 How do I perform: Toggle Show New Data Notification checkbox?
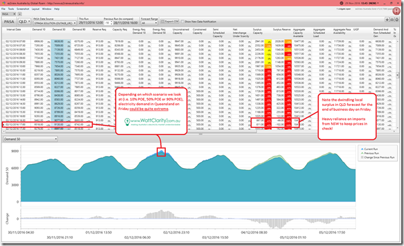pos(183,21)
